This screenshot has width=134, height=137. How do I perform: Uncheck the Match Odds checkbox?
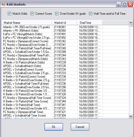[9, 14]
